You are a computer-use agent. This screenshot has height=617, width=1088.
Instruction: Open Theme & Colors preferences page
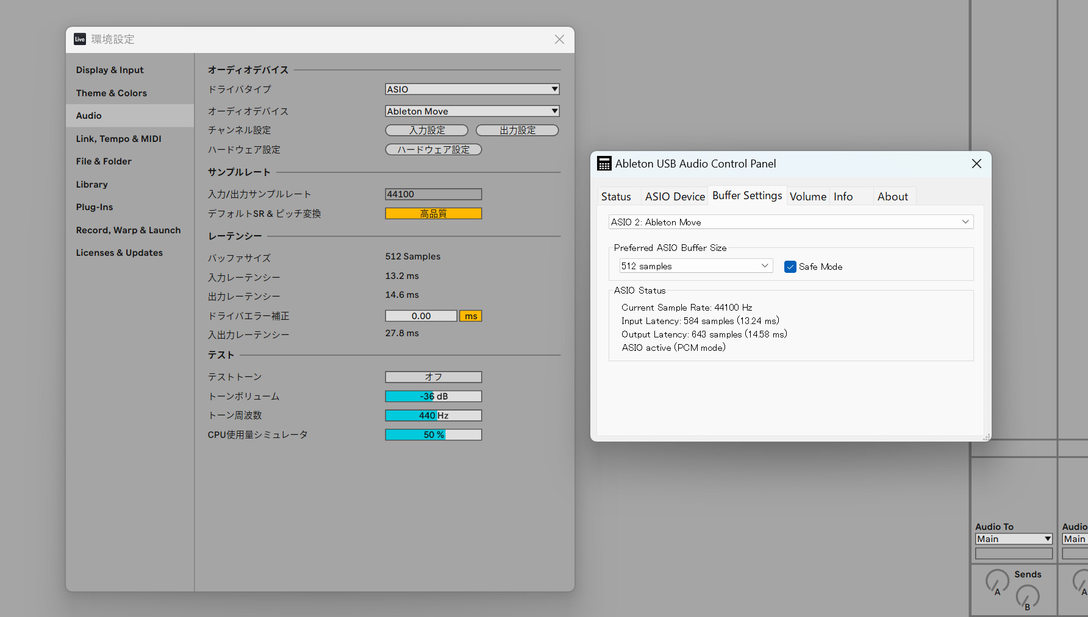130,93
